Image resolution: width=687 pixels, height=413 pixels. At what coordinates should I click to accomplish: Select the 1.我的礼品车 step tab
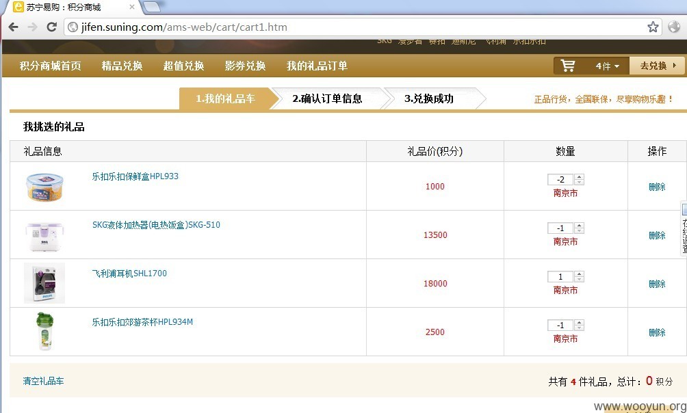[x=226, y=98]
